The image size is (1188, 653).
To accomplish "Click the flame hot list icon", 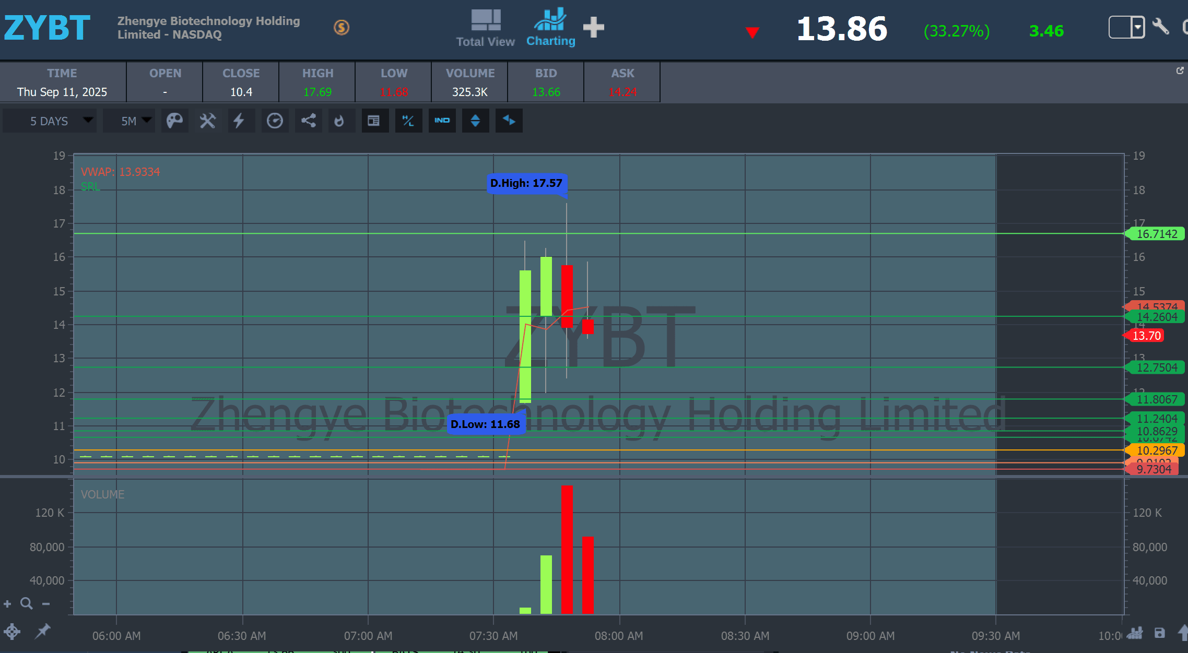I will (x=339, y=121).
